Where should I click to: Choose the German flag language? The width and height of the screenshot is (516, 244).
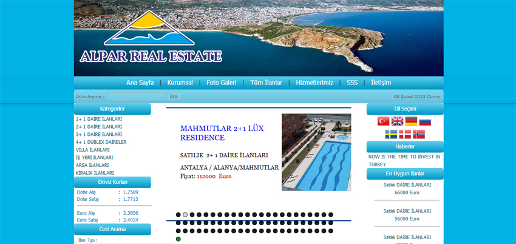(x=411, y=121)
